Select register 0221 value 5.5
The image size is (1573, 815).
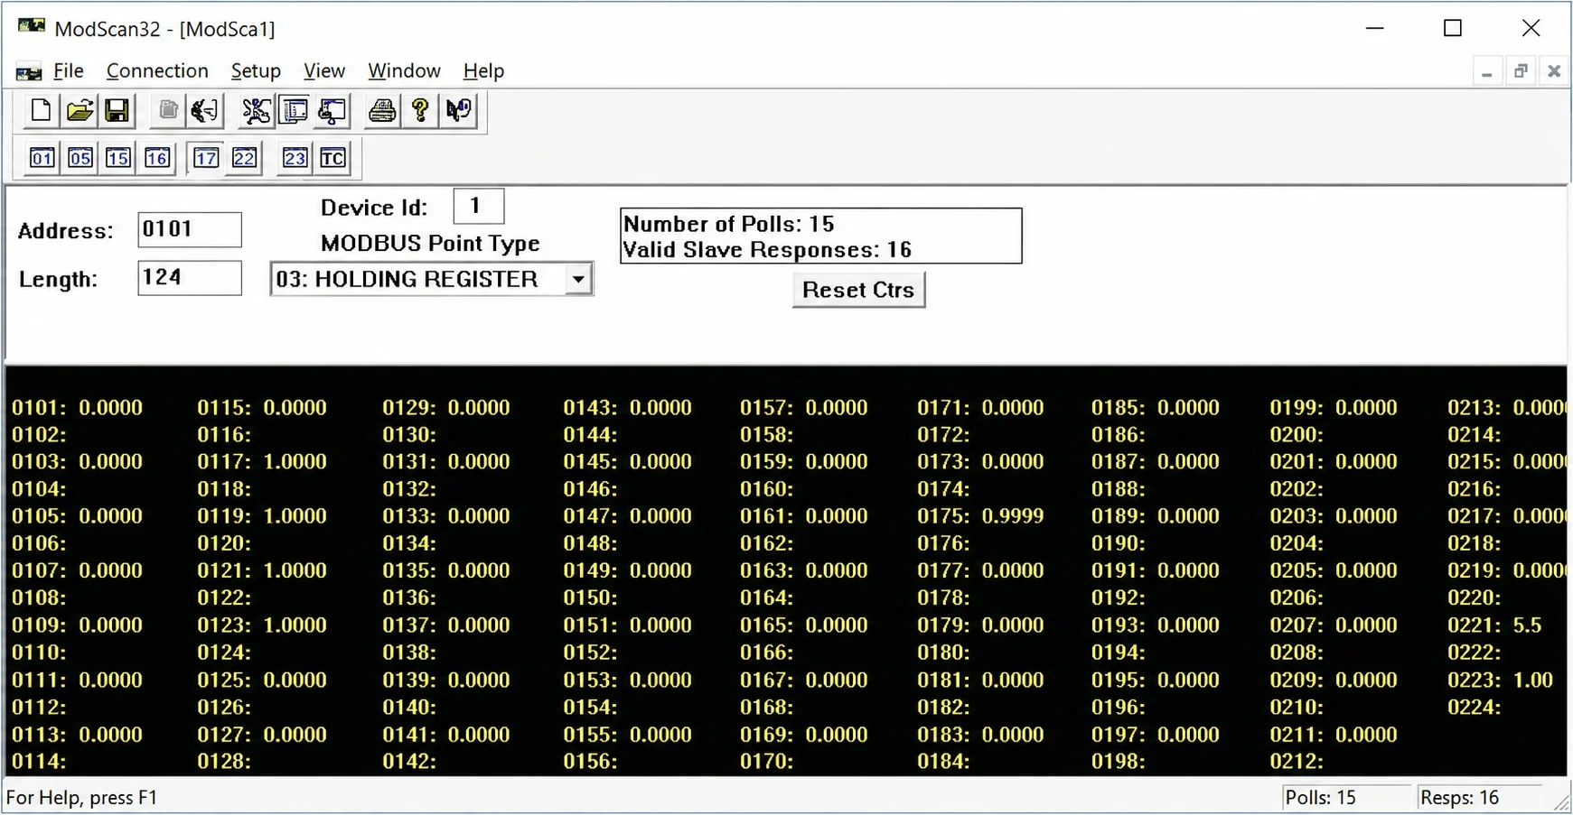1527,625
